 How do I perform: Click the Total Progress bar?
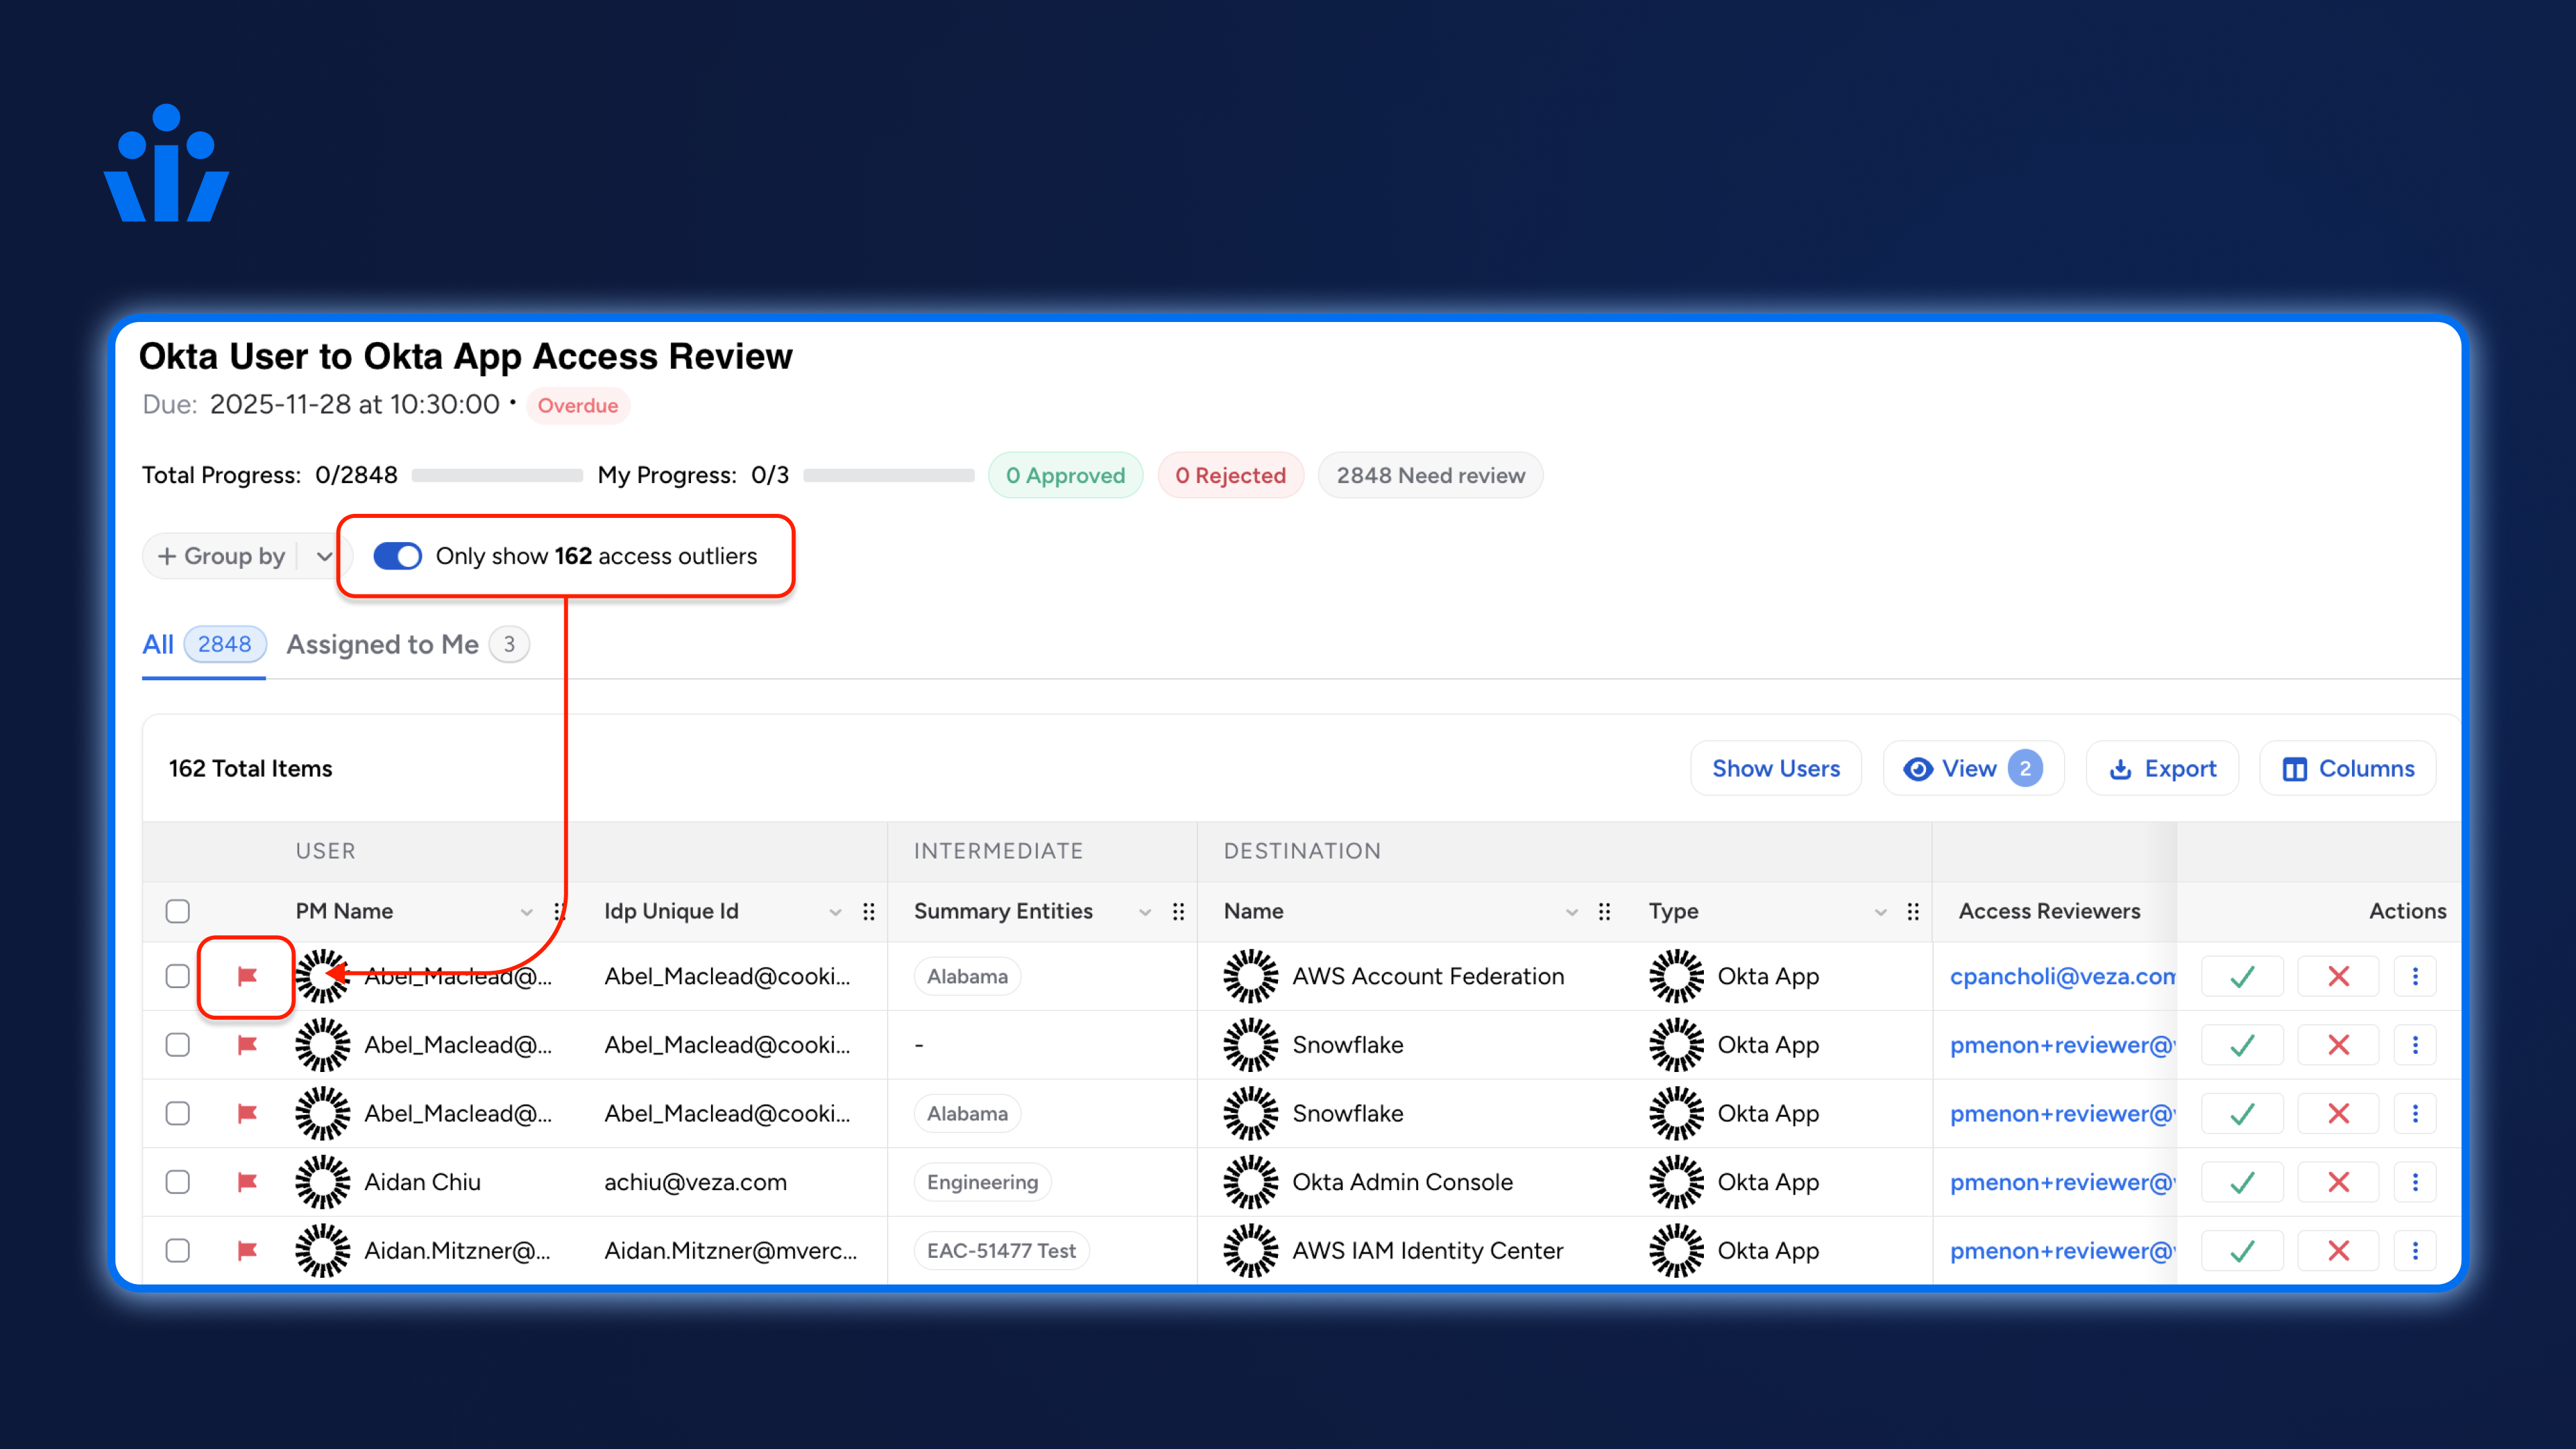[x=496, y=476]
